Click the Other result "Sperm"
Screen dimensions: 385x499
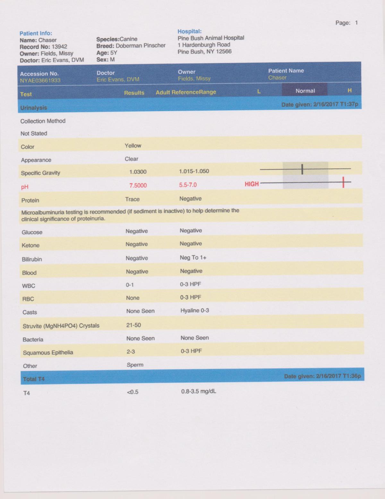point(135,365)
